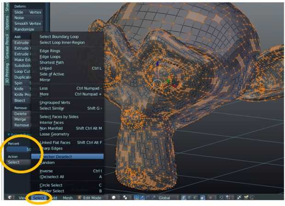The image size is (285, 206).
Task: Expand the Select Similar submenu
Action: click(67, 108)
